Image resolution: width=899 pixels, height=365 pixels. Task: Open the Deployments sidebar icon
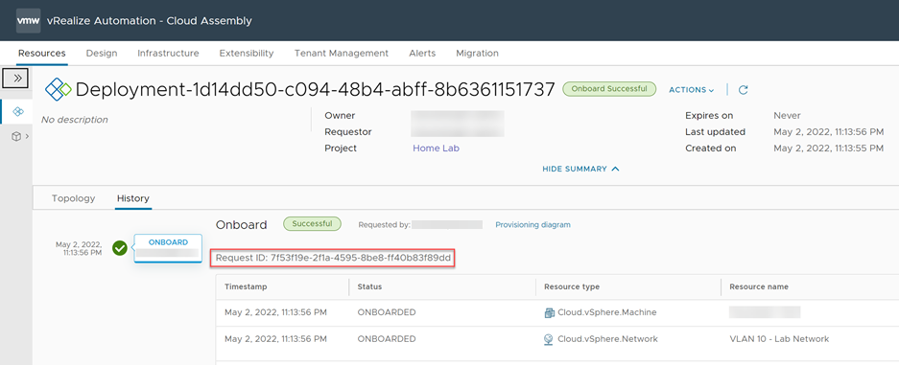tap(17, 111)
